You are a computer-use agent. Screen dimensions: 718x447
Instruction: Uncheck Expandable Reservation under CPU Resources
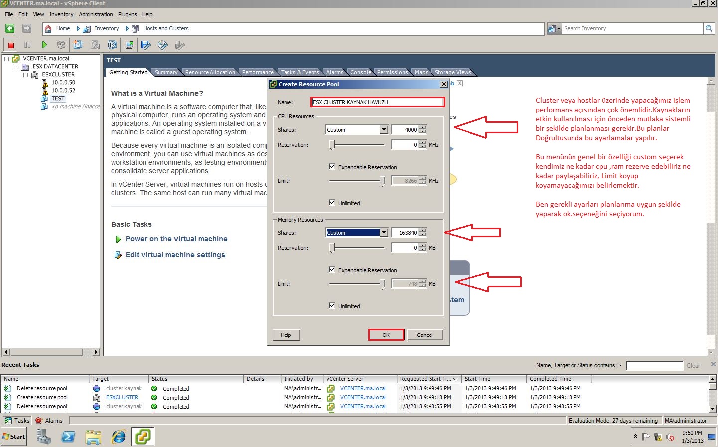(x=332, y=166)
